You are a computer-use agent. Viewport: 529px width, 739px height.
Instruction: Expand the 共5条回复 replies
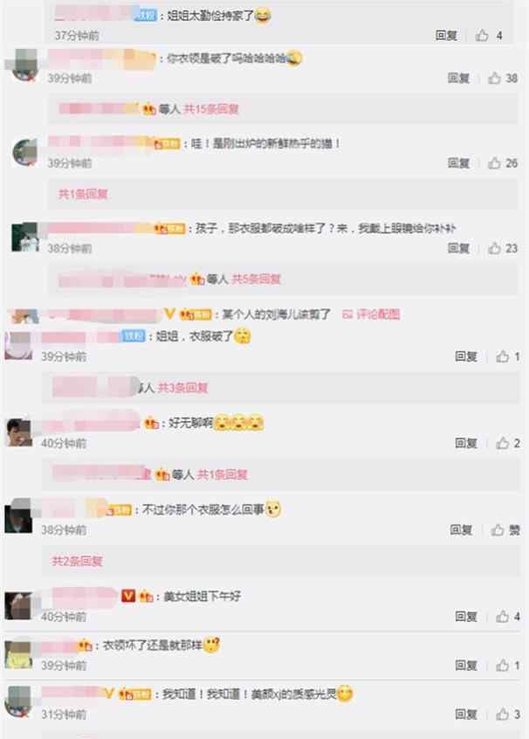tap(256, 279)
